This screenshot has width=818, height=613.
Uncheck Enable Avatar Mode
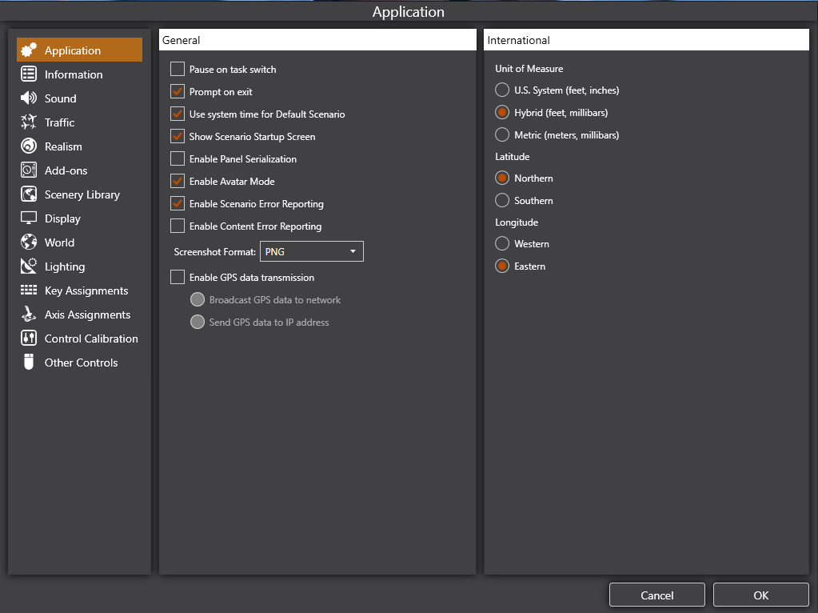(x=178, y=182)
